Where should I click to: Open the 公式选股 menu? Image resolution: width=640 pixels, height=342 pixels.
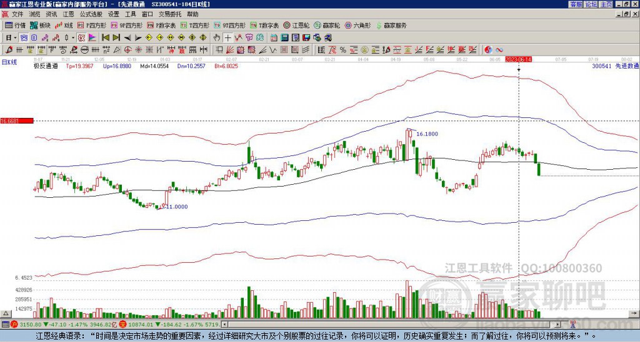pos(91,14)
